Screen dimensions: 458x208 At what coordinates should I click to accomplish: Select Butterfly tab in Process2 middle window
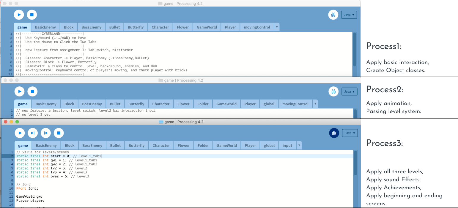[x=136, y=104]
